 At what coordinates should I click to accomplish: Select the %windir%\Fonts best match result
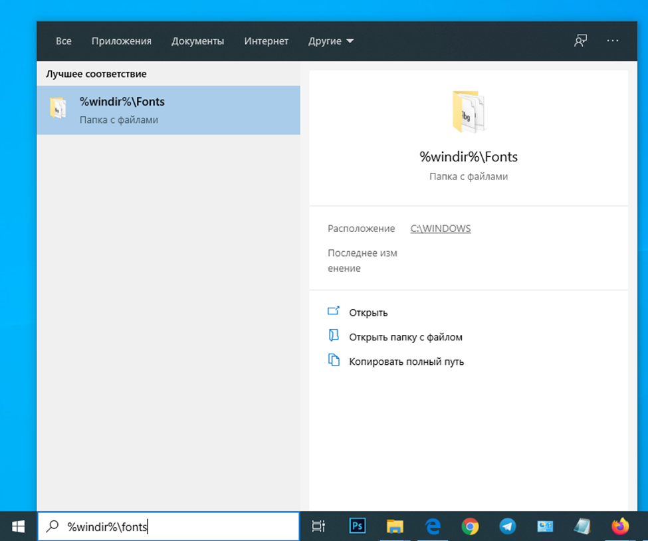168,110
